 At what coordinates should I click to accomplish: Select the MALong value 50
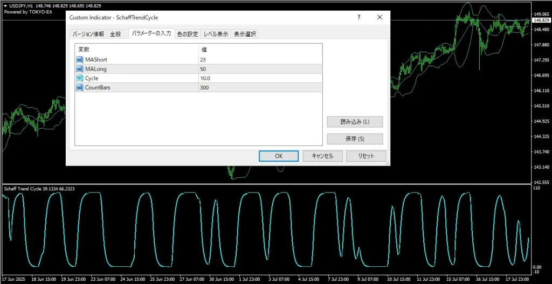(x=203, y=69)
